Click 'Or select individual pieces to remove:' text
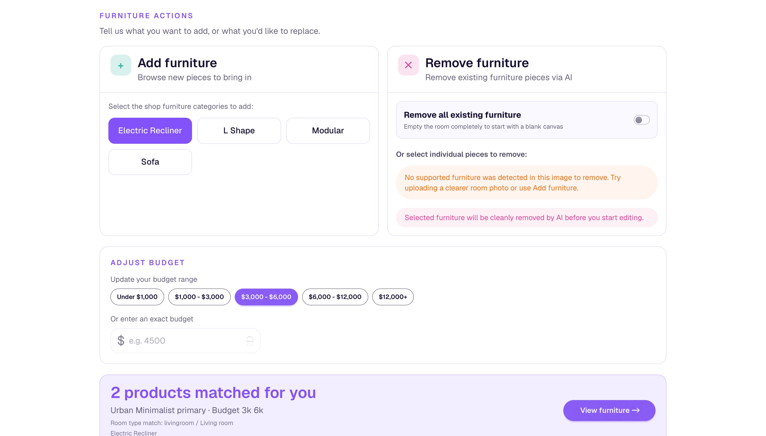Screen dimensions: 766x436 461,154
